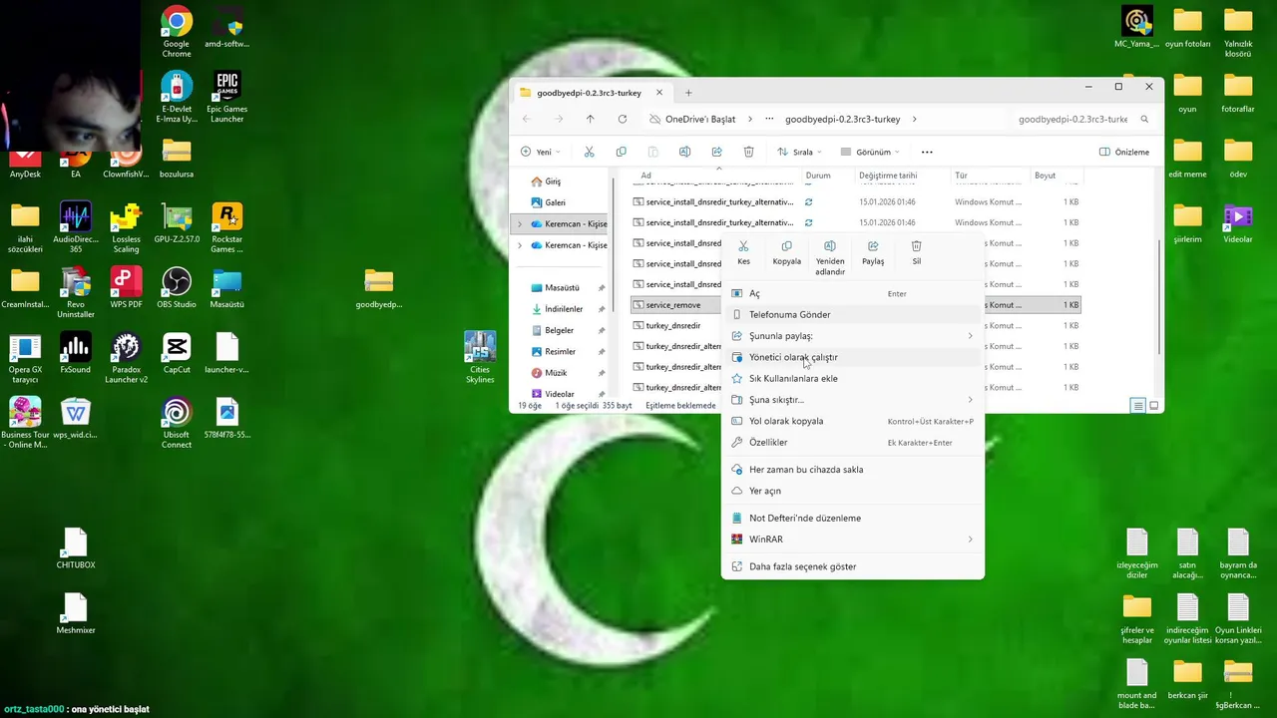Open the three-dots more options menu
Image resolution: width=1277 pixels, height=718 pixels.
point(927,152)
